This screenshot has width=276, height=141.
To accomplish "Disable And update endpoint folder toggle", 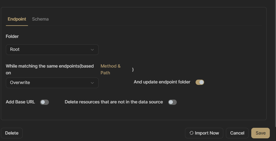I will click(x=200, y=82).
